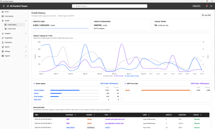The height and width of the screenshot is (129, 215).
Task: Click the 4,254 / 1,500,000 credits used value
Action: 41,25
